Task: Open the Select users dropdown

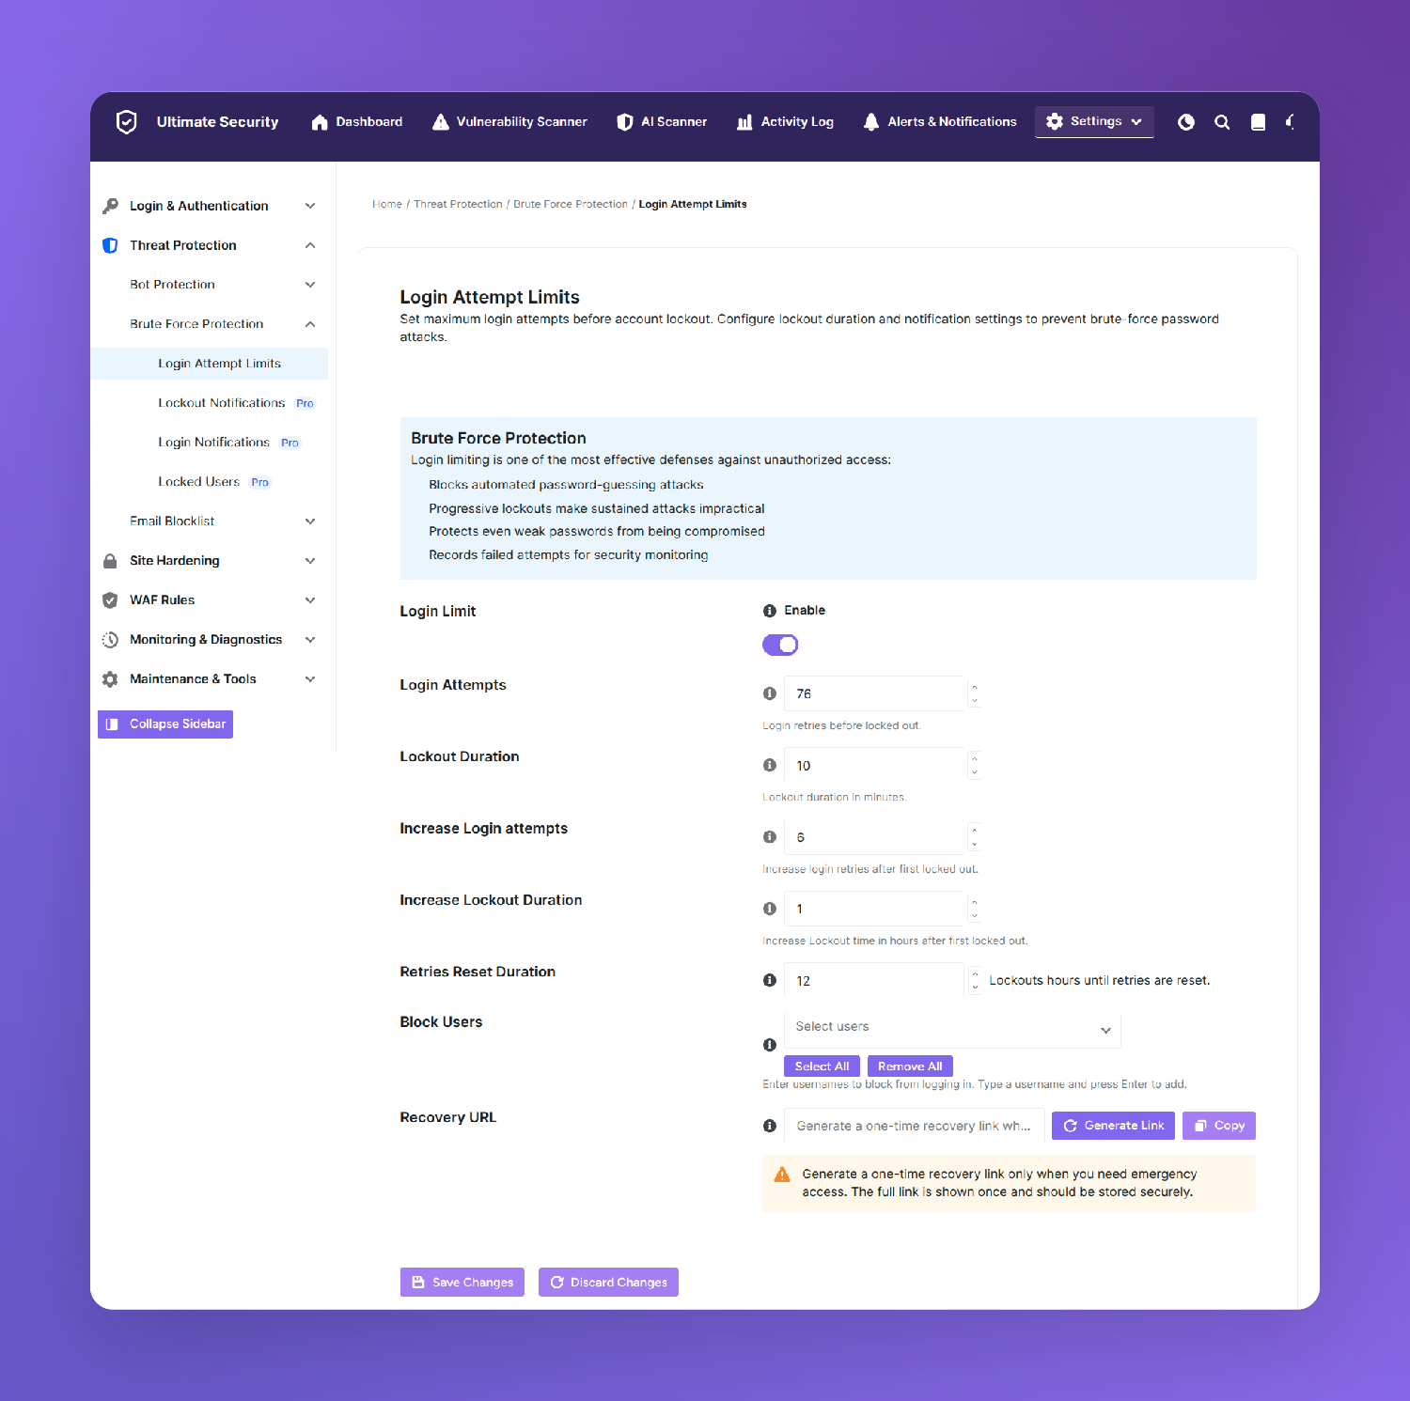Action: pos(952,1030)
